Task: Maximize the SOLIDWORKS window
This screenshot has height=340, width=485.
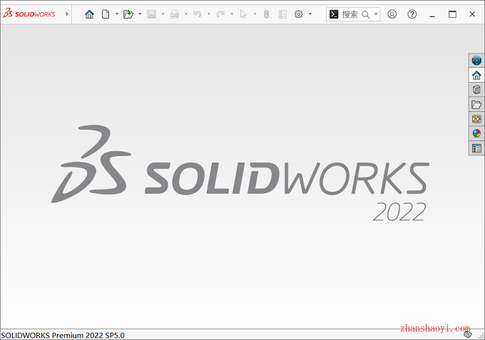Action: (452, 14)
